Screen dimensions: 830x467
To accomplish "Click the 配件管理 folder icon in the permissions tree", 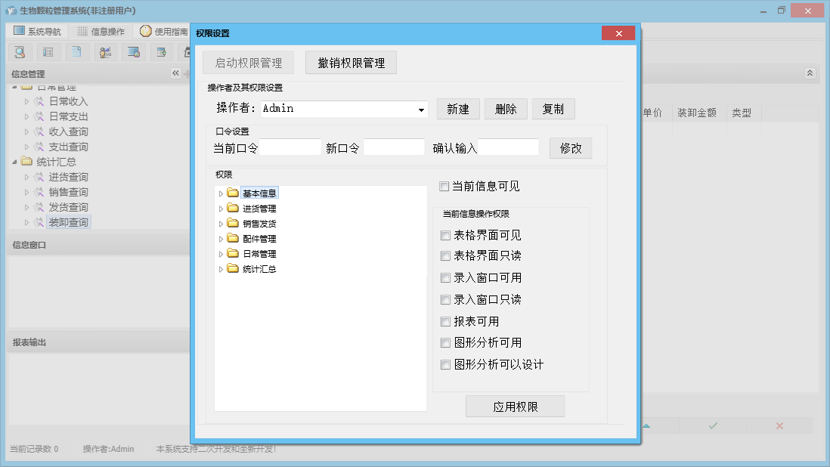I will pyautogui.click(x=232, y=239).
